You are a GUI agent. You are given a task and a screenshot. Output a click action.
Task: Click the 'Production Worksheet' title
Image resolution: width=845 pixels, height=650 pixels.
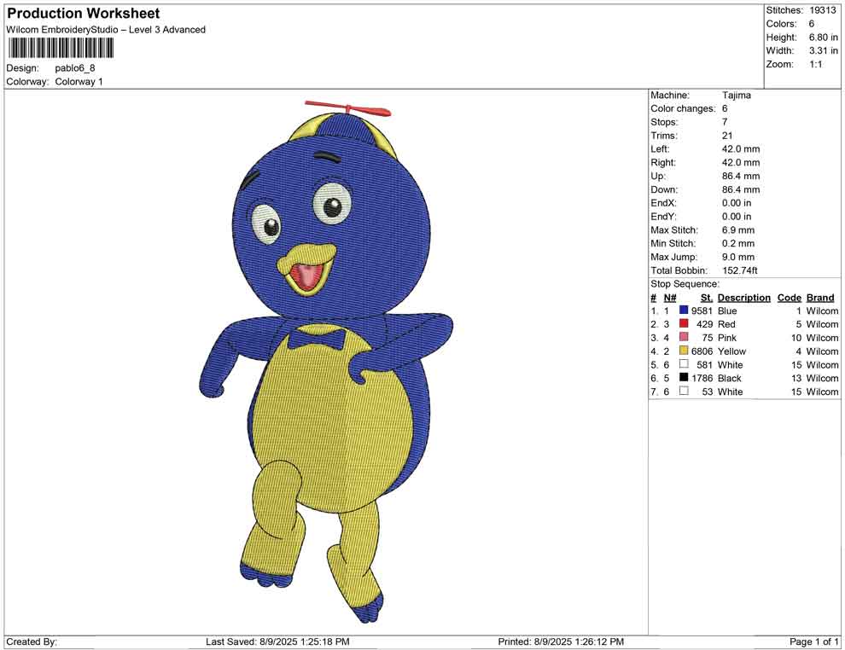[84, 14]
